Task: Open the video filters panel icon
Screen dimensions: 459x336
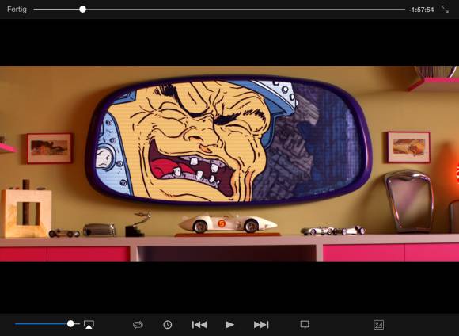Action: click(x=379, y=325)
